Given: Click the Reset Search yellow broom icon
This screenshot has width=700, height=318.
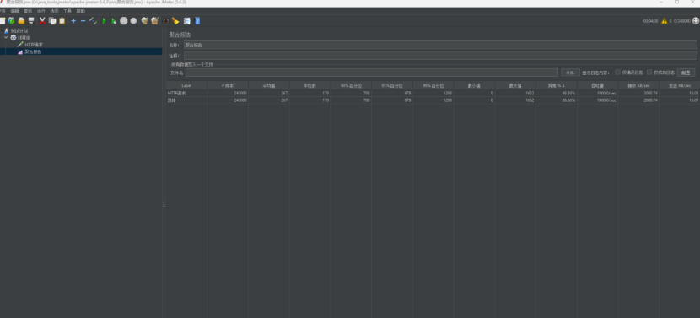Looking at the screenshot, I should (x=175, y=20).
